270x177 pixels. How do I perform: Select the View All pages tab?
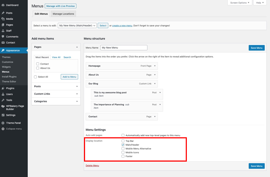(x=56, y=57)
